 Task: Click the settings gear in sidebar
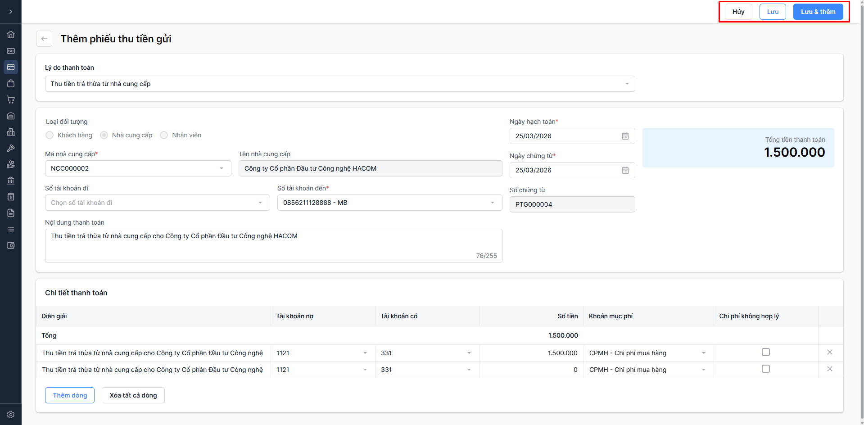(11, 415)
